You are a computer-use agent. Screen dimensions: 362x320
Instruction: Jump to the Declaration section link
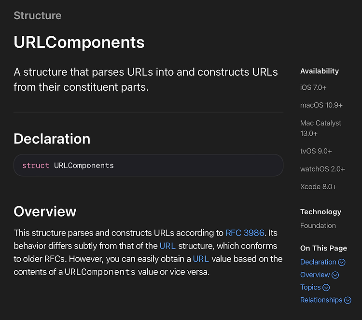pyautogui.click(x=318, y=262)
